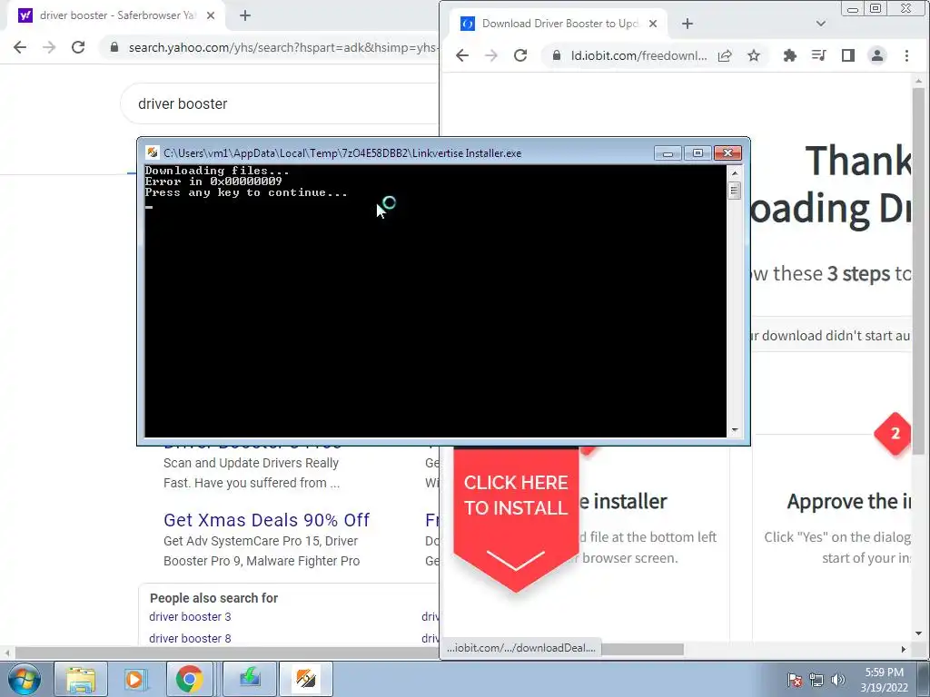This screenshot has height=697, width=930.
Task: Click 'Scan and Update Drivers Really' text
Action: (x=251, y=463)
